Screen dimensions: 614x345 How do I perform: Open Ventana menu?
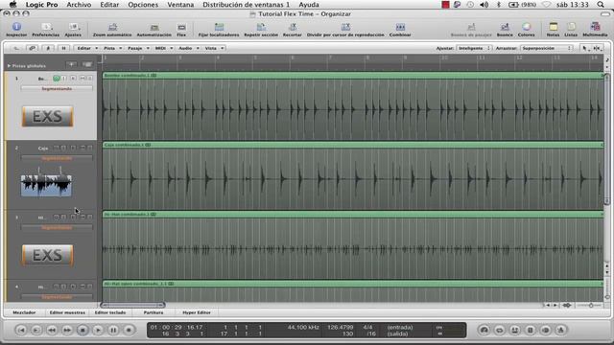point(180,5)
